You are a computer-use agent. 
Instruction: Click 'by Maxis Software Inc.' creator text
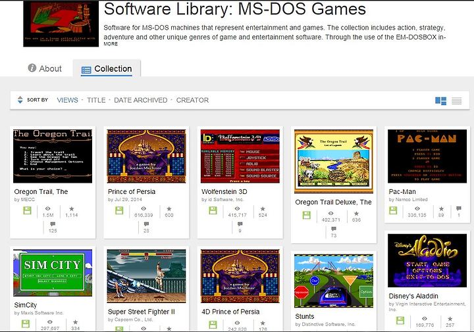tap(39, 313)
